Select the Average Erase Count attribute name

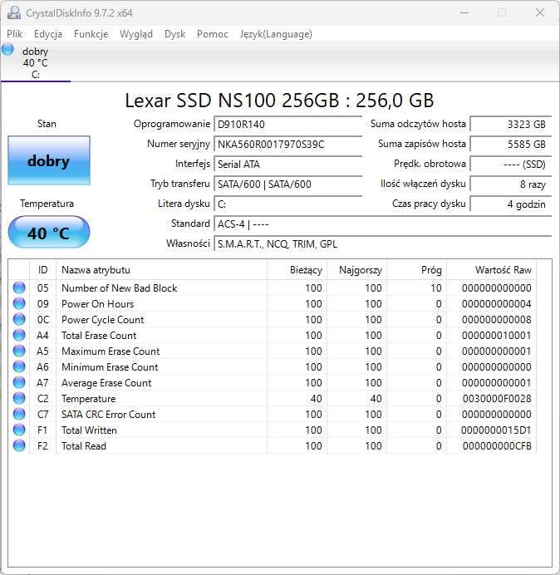pyautogui.click(x=106, y=382)
